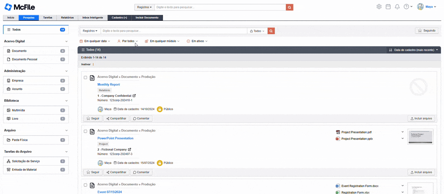Open the 'Em qualquer data' filter dropdown

tap(95, 41)
